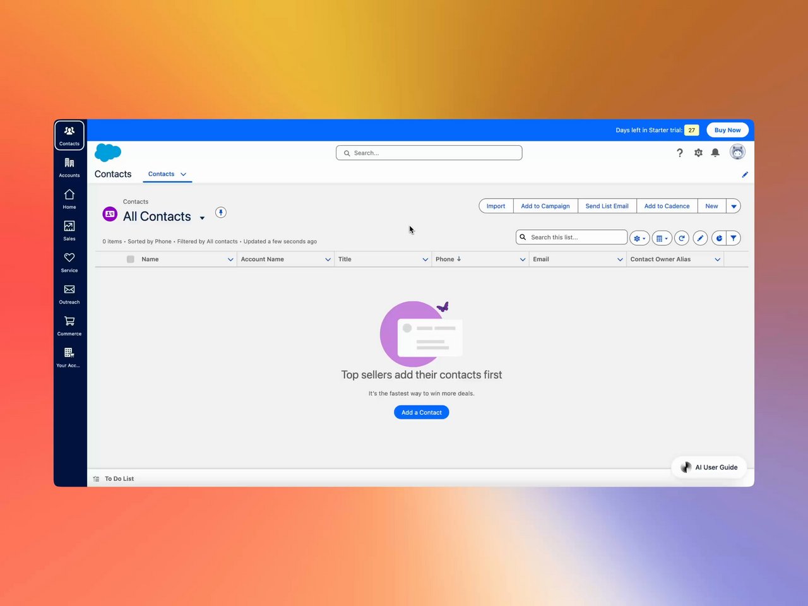The height and width of the screenshot is (606, 808).
Task: Open the Title column menu chevron
Action: pyautogui.click(x=425, y=259)
